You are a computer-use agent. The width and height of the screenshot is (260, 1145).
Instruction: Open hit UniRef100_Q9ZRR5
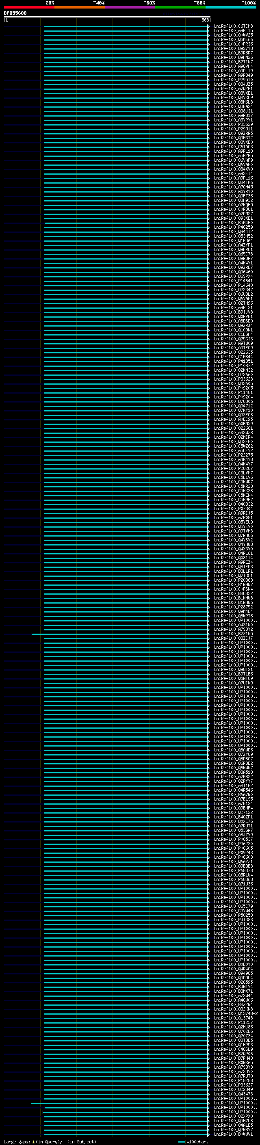tap(233, 133)
